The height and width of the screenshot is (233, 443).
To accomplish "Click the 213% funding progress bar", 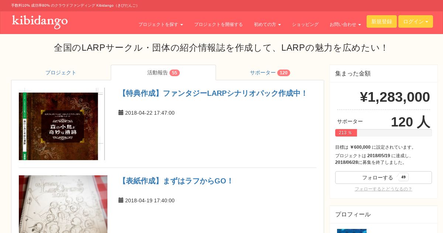I will coord(384,133).
